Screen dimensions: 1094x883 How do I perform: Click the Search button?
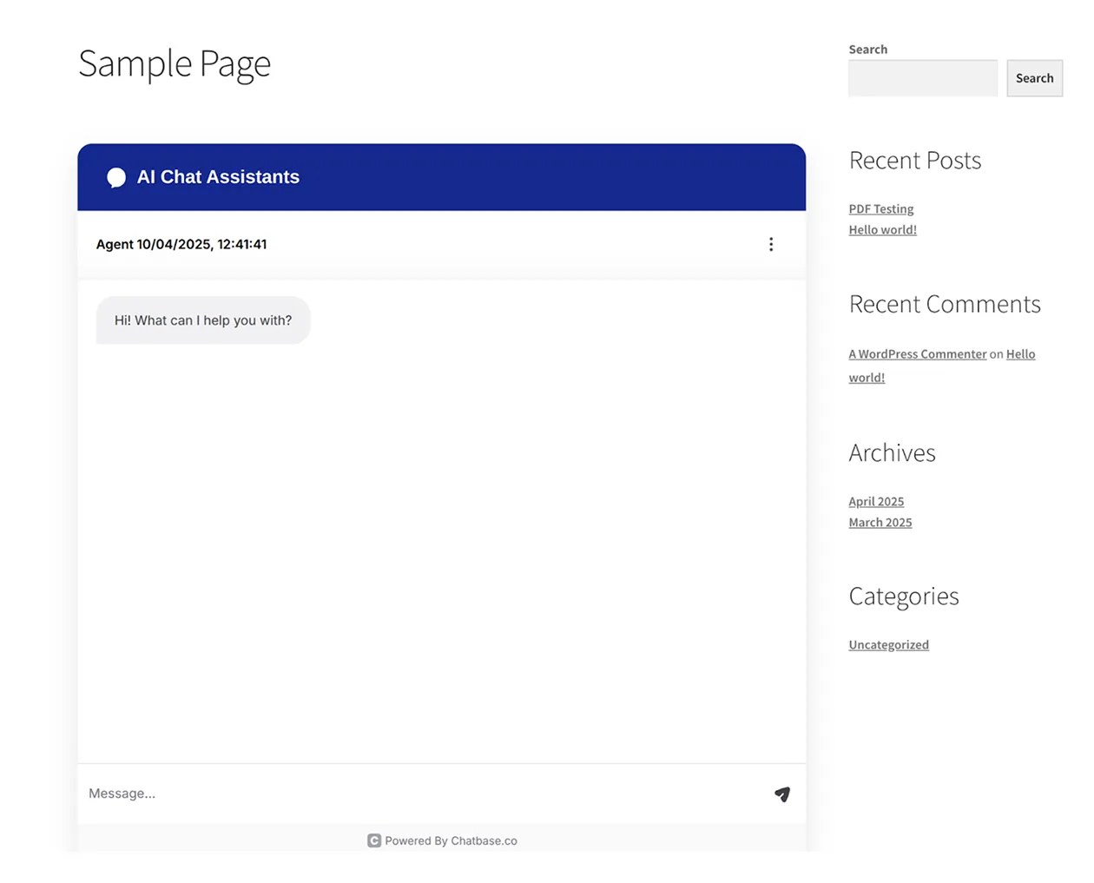[x=1035, y=78]
